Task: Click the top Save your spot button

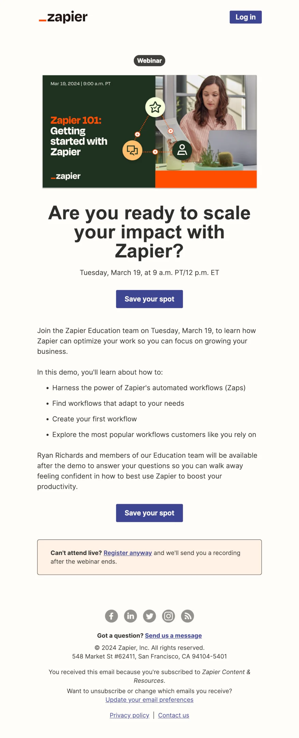Action: coord(149,299)
